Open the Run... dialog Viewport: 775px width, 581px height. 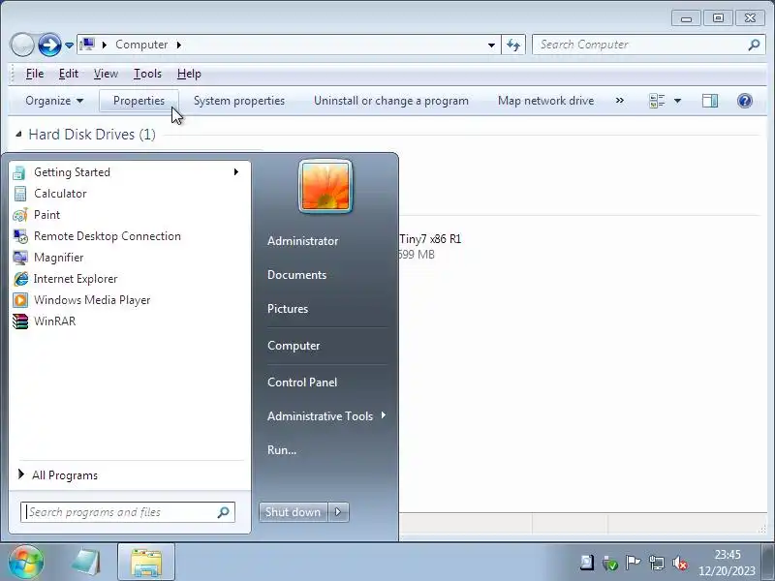click(282, 449)
